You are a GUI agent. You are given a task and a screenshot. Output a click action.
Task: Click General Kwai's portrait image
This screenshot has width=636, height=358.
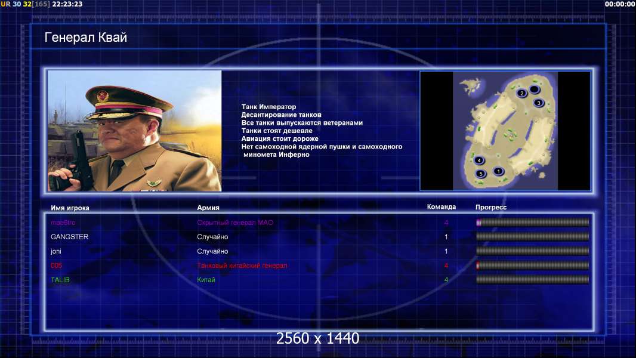135,131
